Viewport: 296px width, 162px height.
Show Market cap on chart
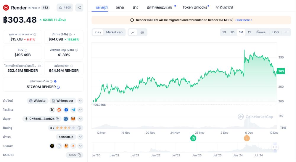(x=114, y=32)
